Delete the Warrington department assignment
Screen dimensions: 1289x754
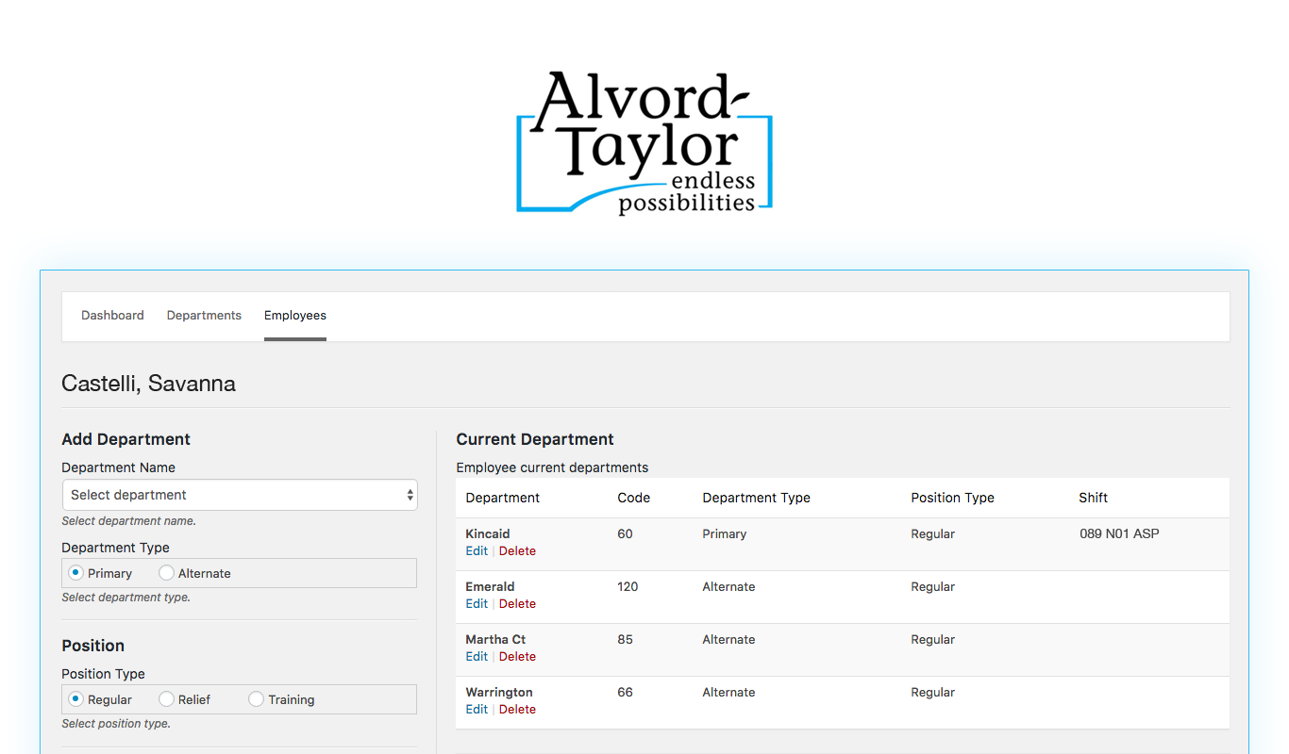click(x=517, y=709)
